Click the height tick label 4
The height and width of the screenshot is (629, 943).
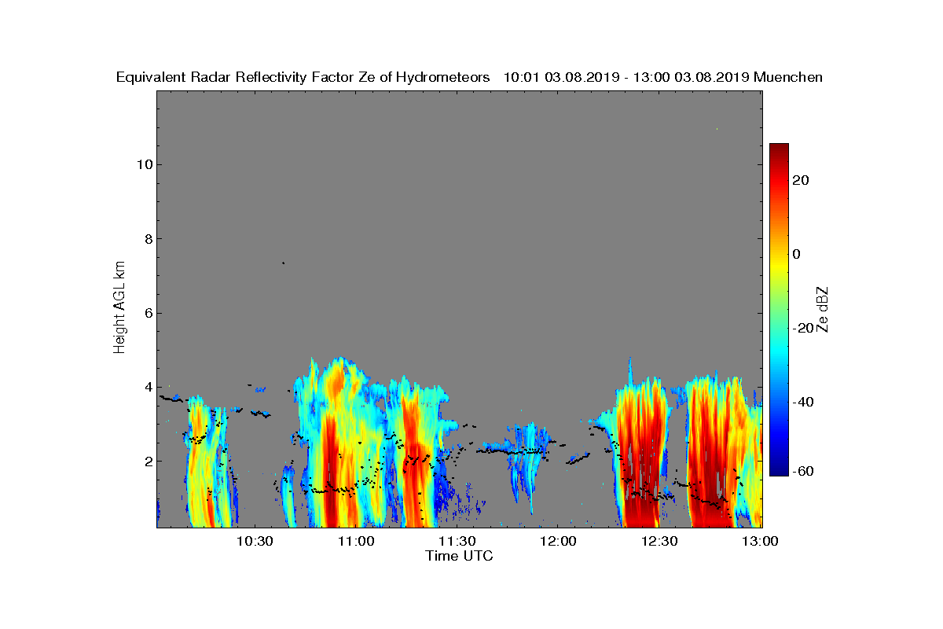point(147,387)
